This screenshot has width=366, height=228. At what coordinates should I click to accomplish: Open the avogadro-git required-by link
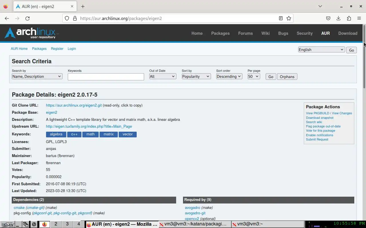[x=195, y=213]
